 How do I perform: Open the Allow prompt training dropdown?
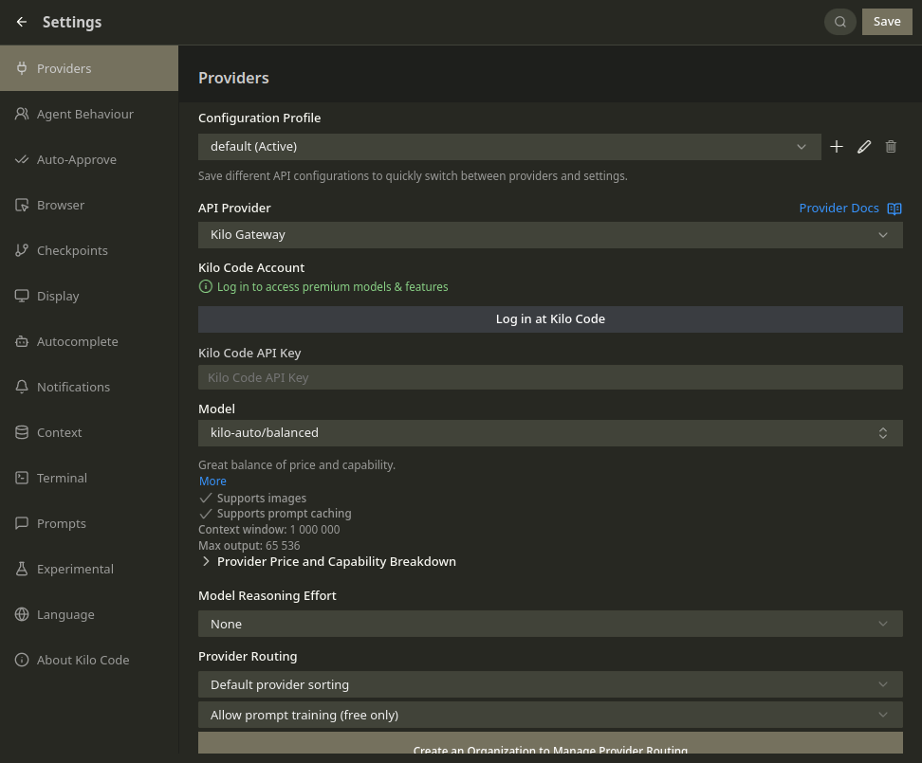[550, 715]
